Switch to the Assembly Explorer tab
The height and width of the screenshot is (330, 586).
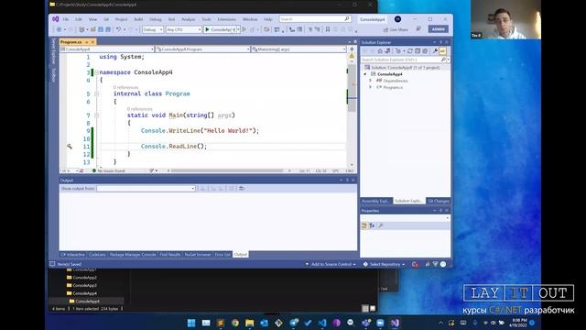375,201
